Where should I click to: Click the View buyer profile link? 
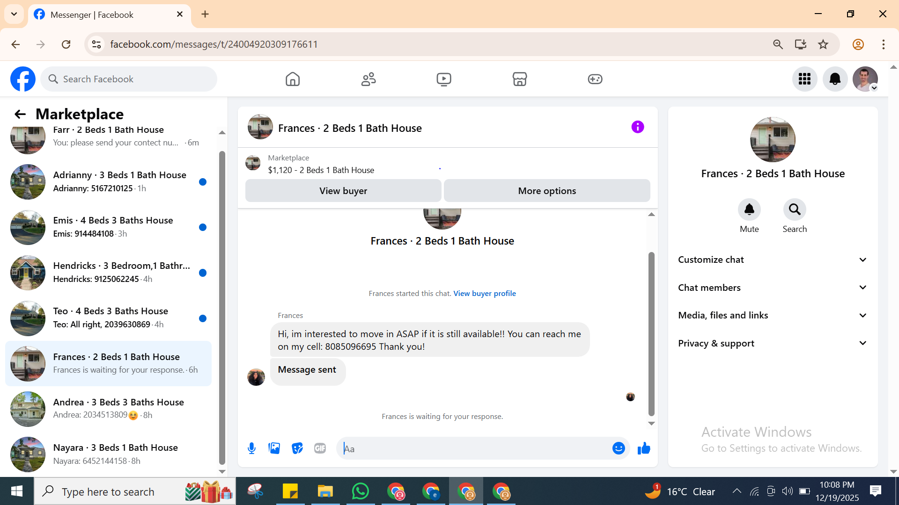[484, 293]
